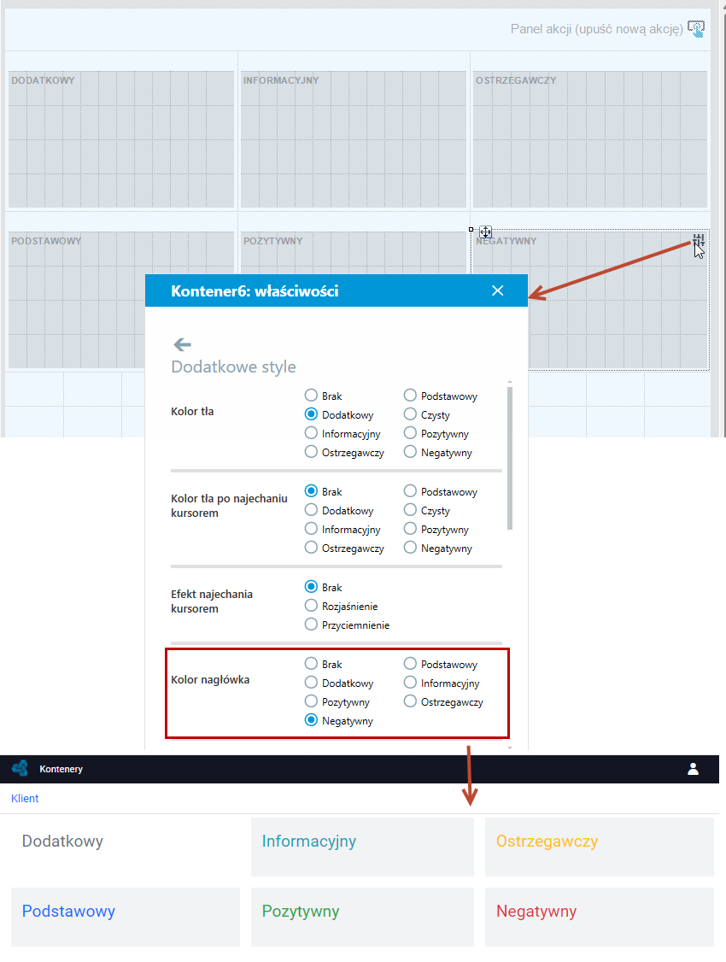The width and height of the screenshot is (726, 962).
Task: Go back using the arrow above Dodatkowe style
Action: pyautogui.click(x=182, y=344)
